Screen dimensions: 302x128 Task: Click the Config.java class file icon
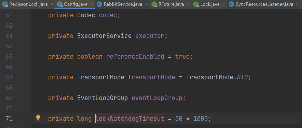(60, 4)
